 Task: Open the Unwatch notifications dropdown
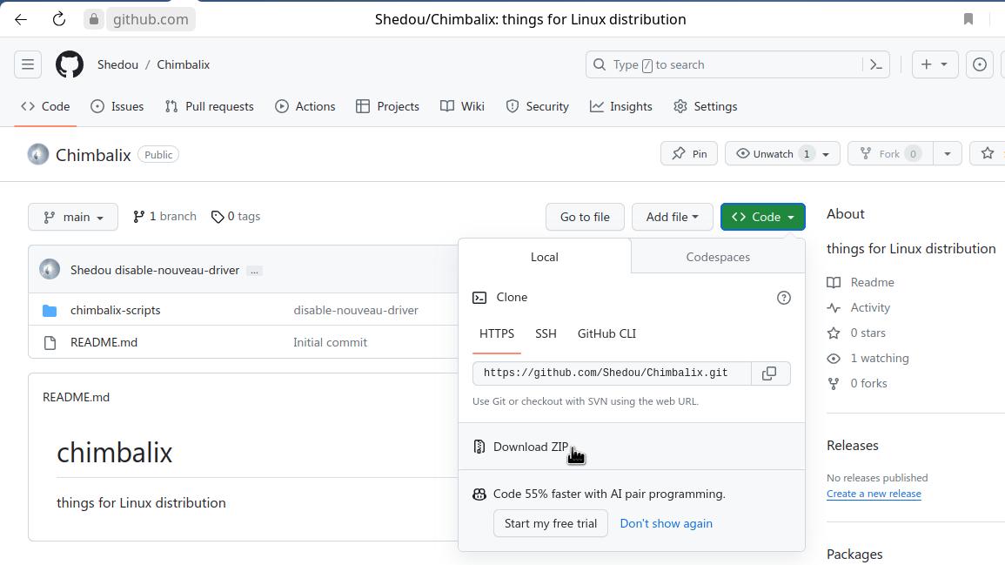pyautogui.click(x=782, y=154)
